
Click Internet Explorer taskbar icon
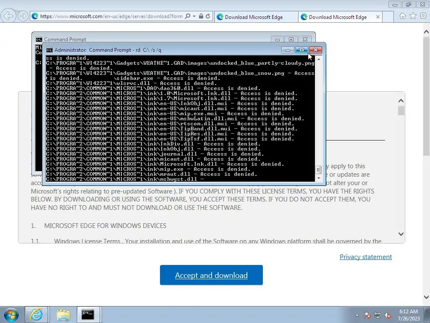(x=37, y=315)
